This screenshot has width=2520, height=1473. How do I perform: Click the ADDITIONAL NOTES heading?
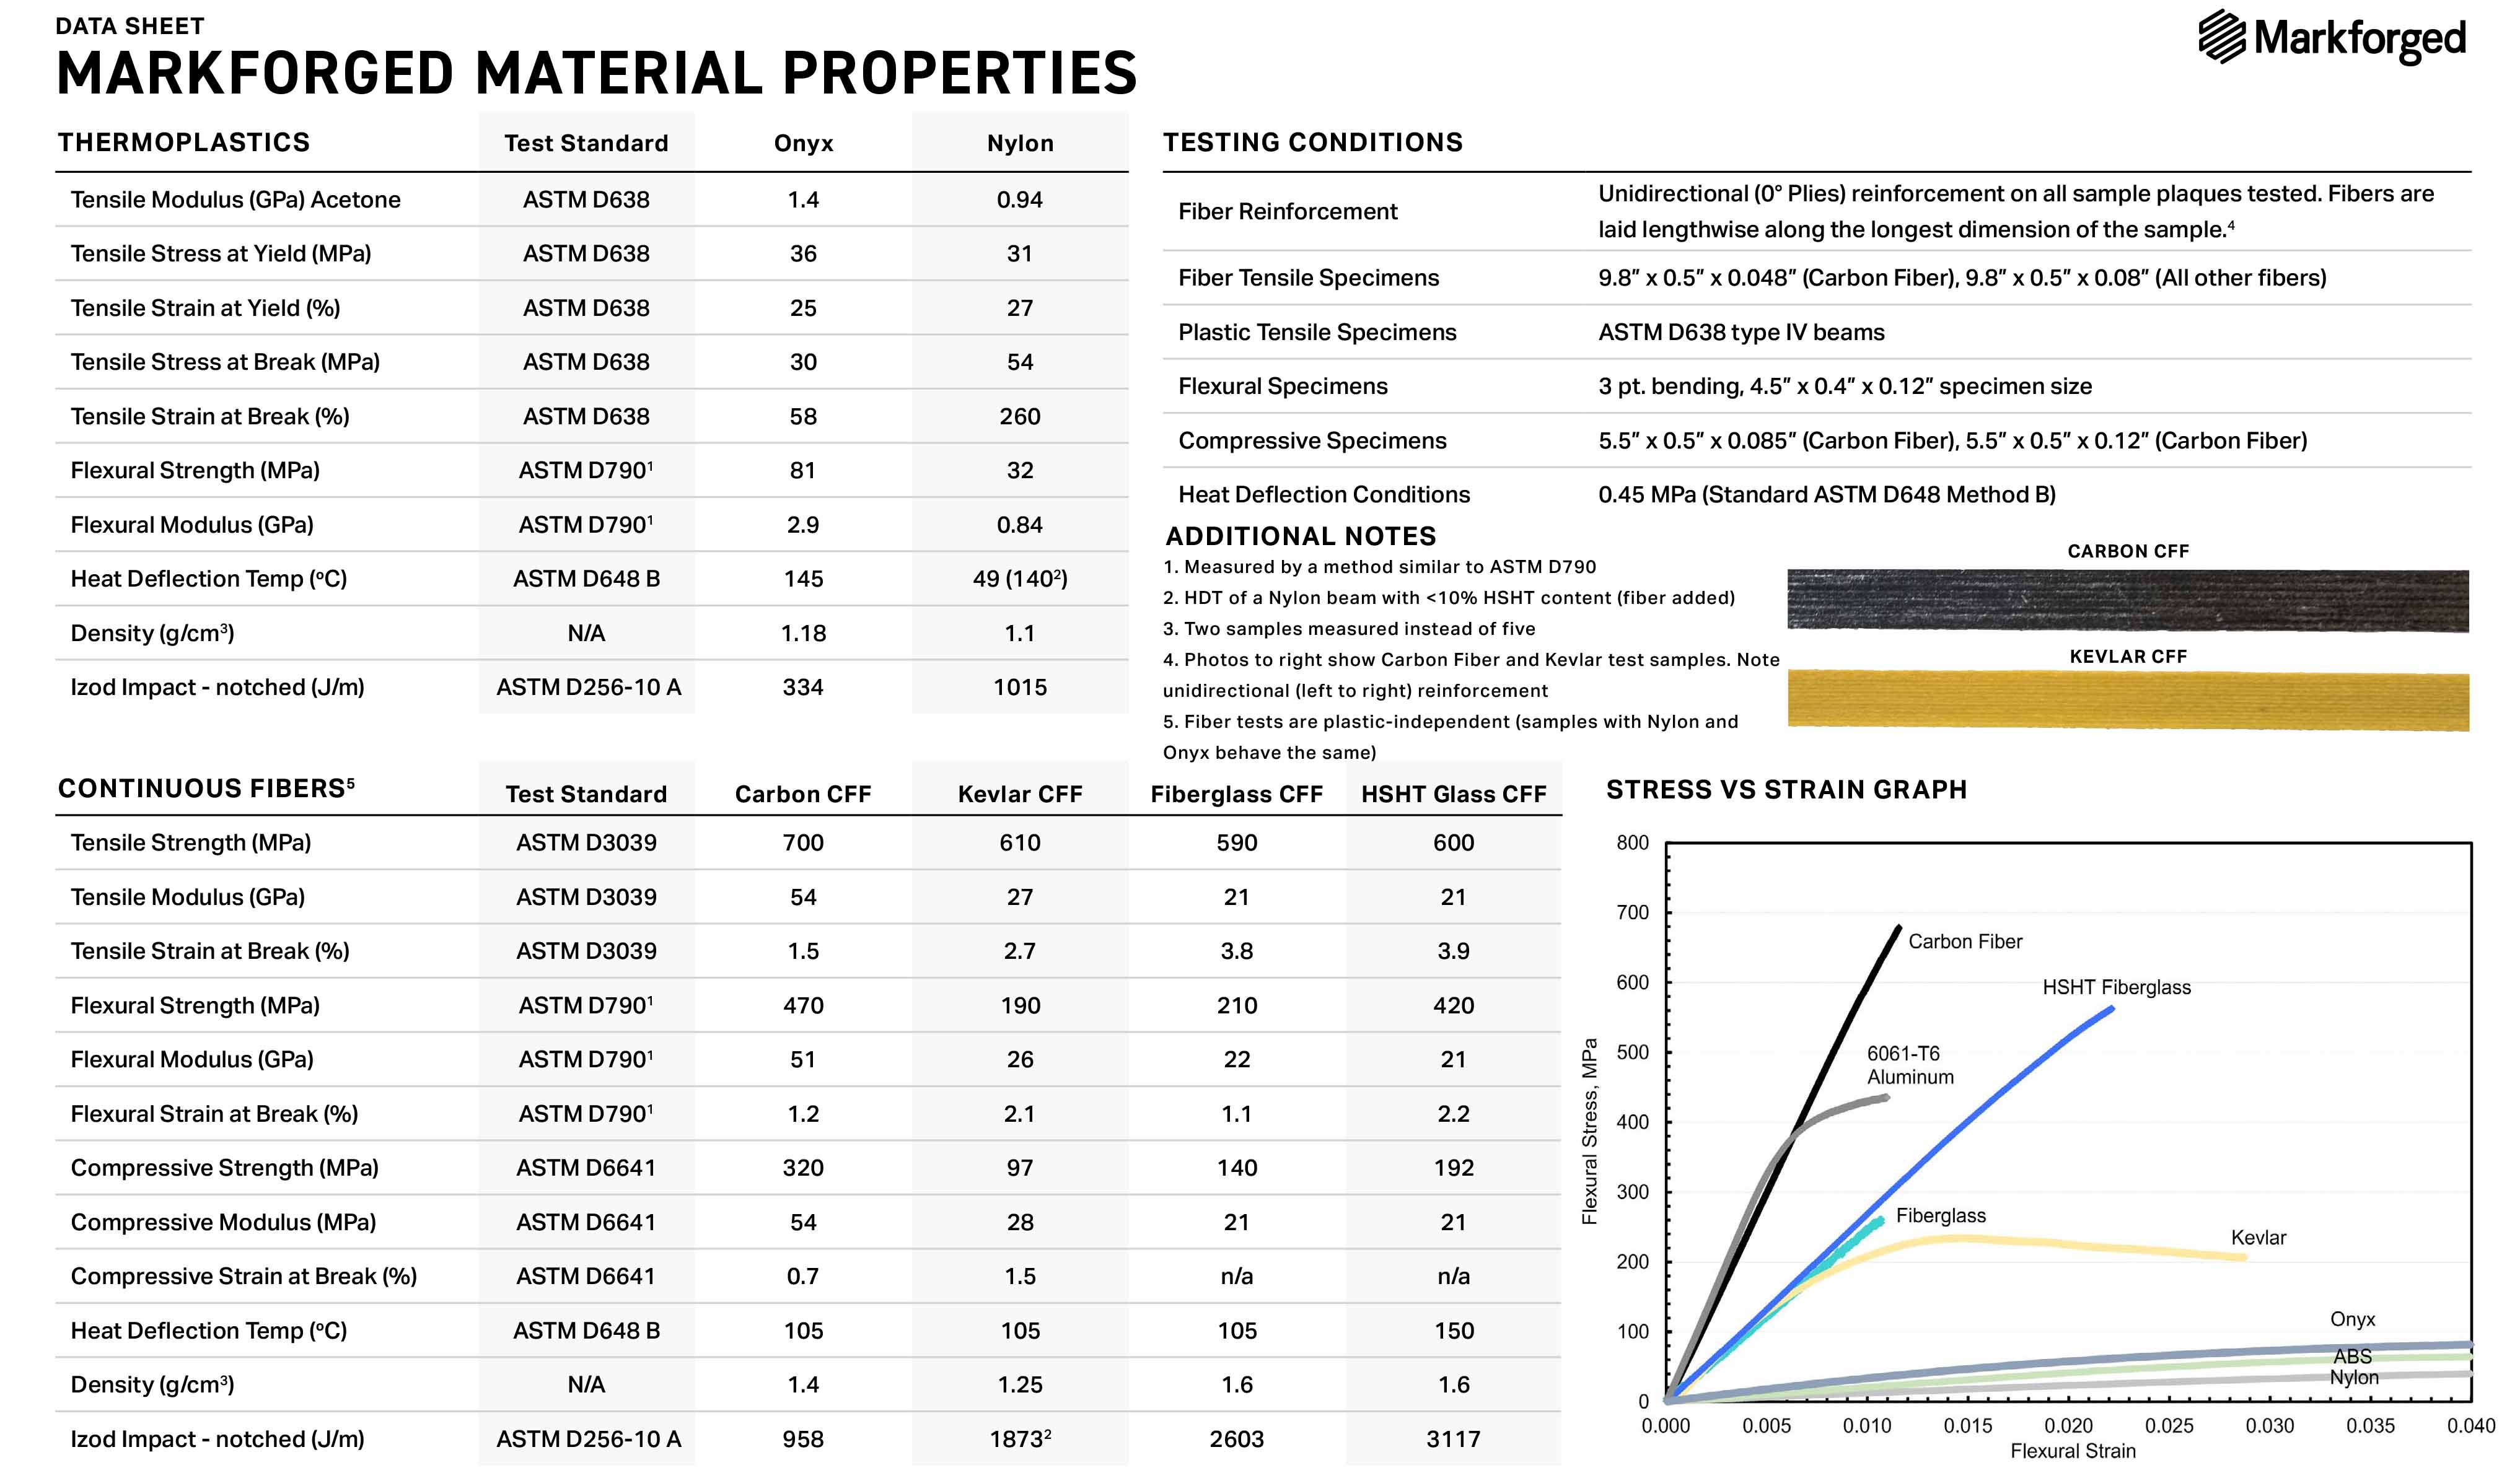click(x=1300, y=536)
